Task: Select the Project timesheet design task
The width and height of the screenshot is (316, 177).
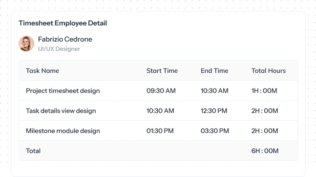Action: [x=63, y=91]
